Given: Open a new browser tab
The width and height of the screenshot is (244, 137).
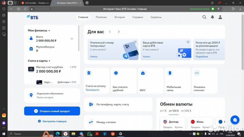Looking at the screenshot, I should [87, 3].
